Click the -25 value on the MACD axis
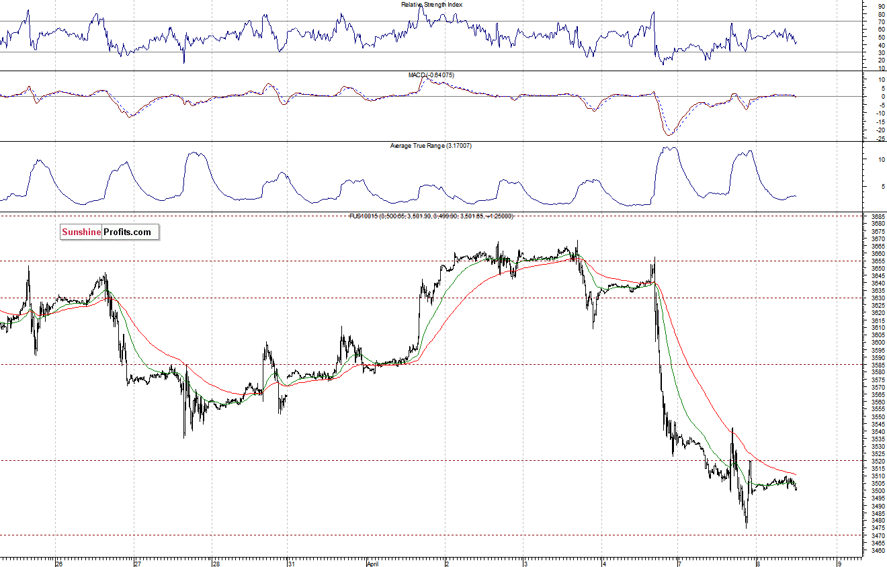887x567 pixels. point(880,139)
